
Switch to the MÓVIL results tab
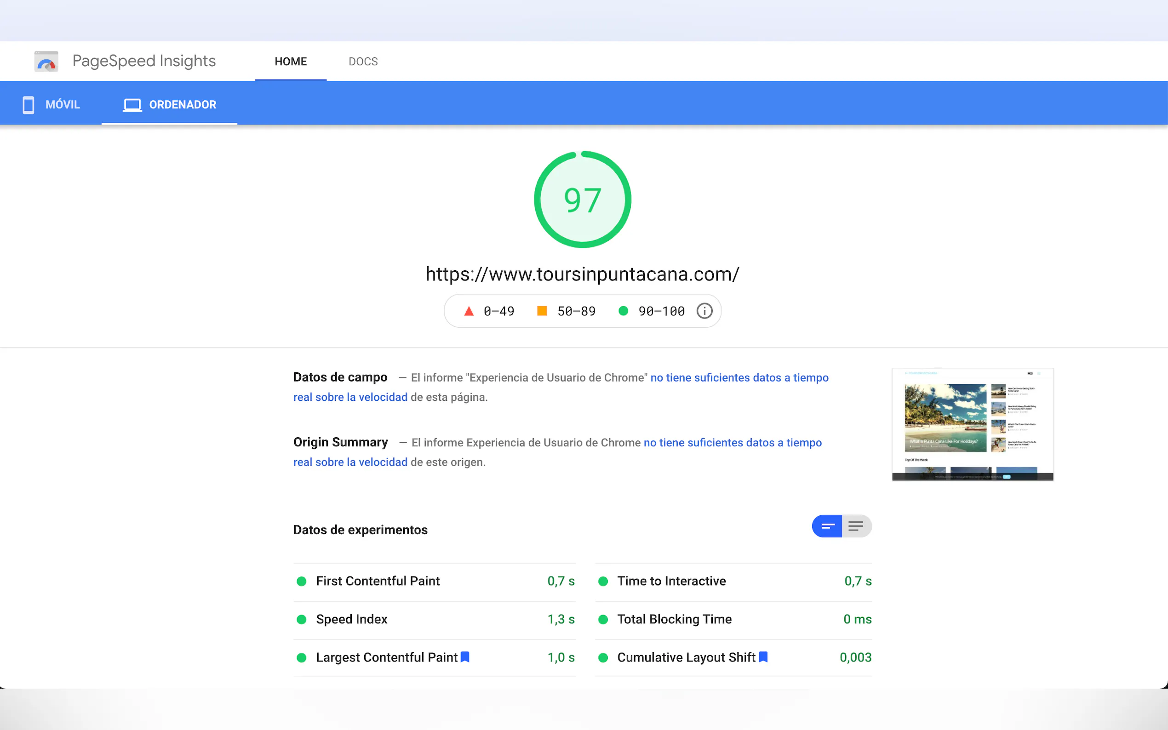click(62, 105)
